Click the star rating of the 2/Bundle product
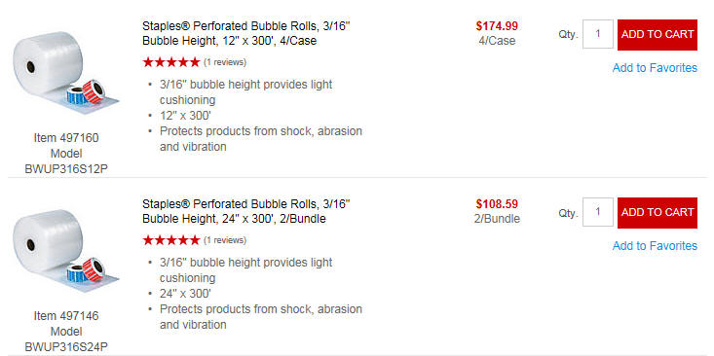The height and width of the screenshot is (356, 714). pyautogui.click(x=171, y=240)
